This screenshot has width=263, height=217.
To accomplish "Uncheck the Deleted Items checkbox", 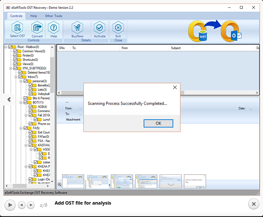I will point(20,72).
